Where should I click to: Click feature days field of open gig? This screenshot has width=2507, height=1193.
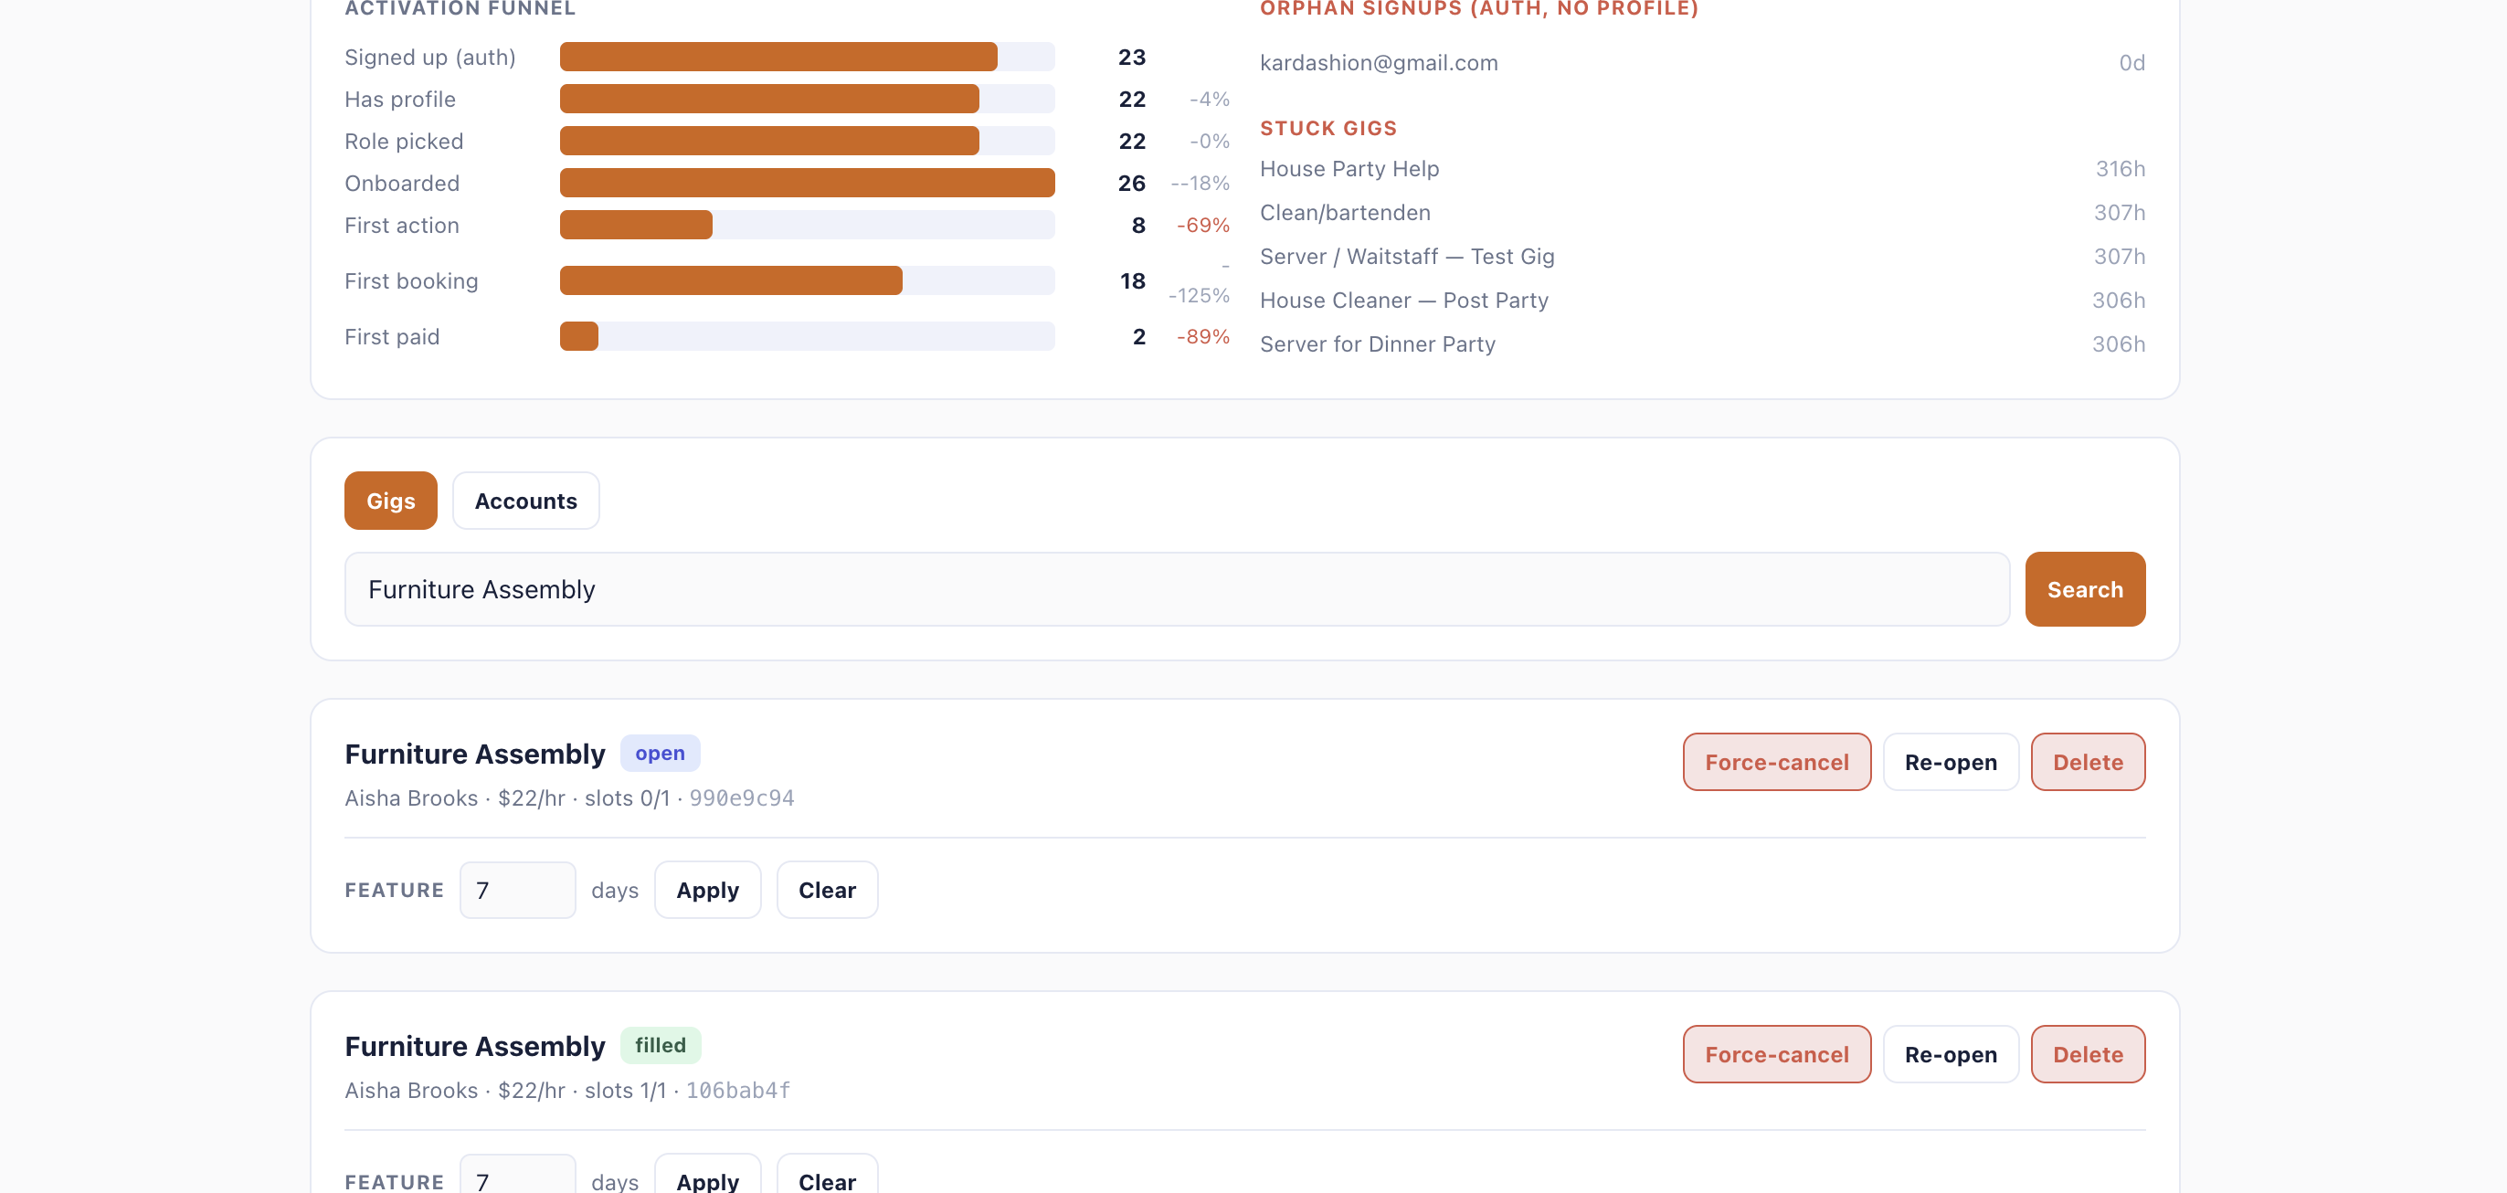(517, 890)
